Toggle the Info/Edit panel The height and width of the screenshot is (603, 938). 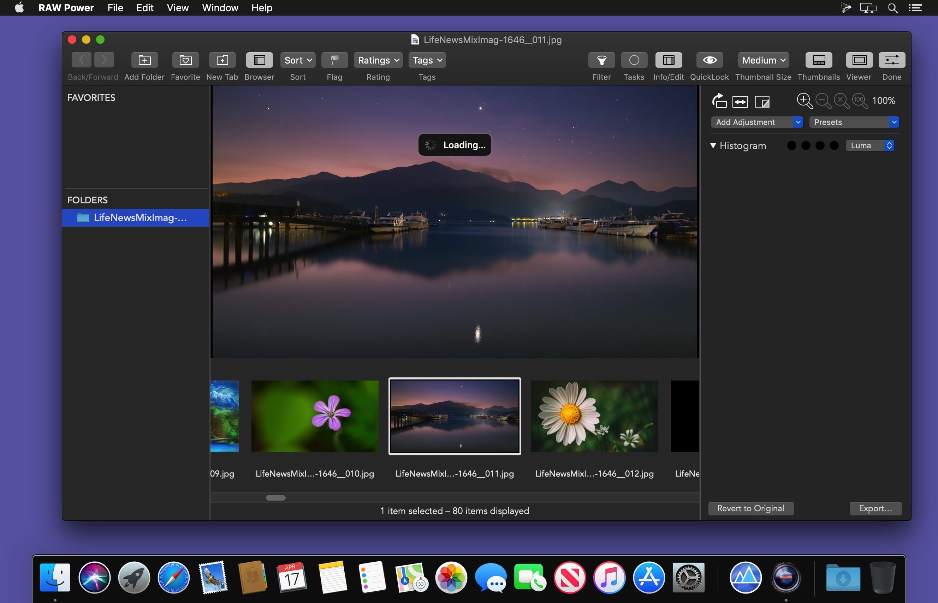pyautogui.click(x=668, y=60)
